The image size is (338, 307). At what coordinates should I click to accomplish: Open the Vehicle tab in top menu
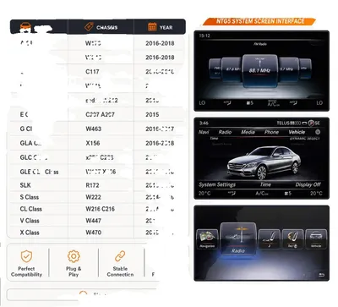297,132
